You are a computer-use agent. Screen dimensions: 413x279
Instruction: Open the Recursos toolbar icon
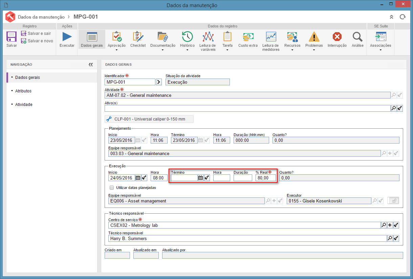(x=292, y=37)
